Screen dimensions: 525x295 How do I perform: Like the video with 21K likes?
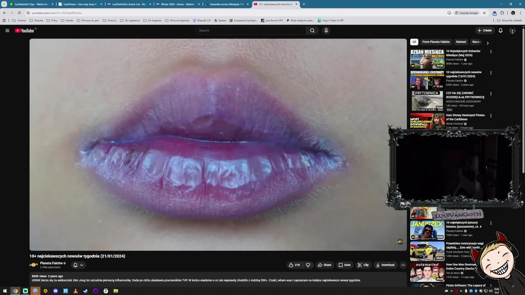click(294, 265)
